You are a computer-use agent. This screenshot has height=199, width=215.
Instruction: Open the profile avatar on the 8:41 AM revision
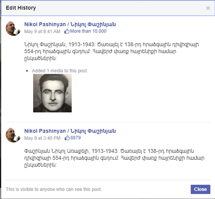click(13, 28)
